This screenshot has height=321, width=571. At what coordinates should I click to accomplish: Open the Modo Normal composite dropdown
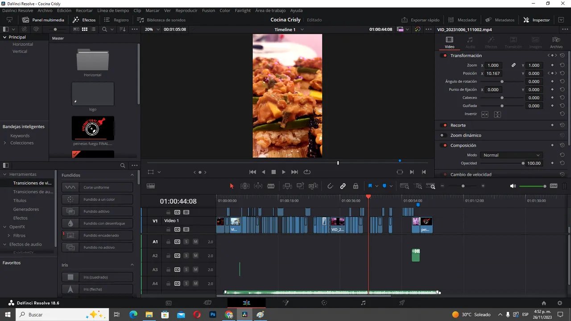[x=511, y=155]
